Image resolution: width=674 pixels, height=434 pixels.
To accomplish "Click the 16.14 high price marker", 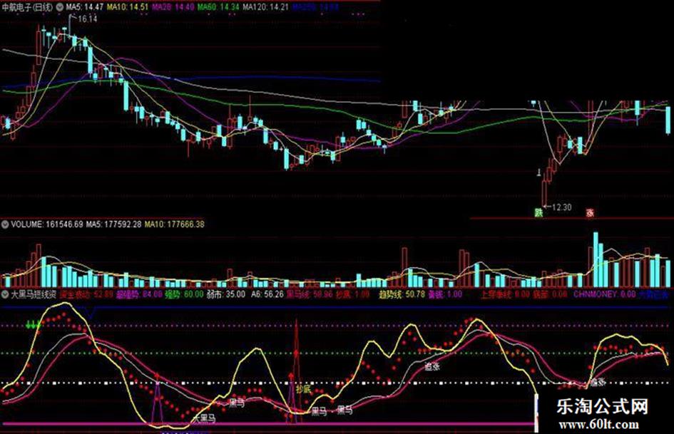I will (87, 19).
